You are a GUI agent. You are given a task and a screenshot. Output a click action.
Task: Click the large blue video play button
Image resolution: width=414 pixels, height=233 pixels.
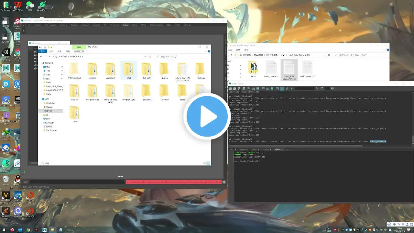[x=207, y=116]
